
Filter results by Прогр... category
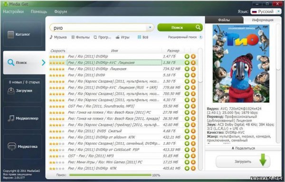[x=102, y=37]
